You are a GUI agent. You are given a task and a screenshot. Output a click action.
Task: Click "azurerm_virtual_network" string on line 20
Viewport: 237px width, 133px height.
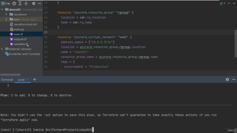tap(94, 37)
